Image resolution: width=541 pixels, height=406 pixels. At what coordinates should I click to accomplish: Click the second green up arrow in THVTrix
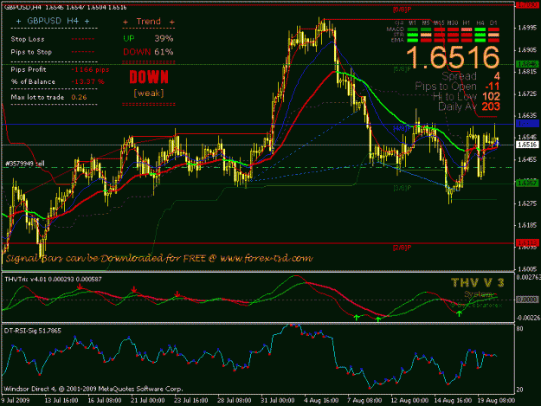(x=378, y=319)
